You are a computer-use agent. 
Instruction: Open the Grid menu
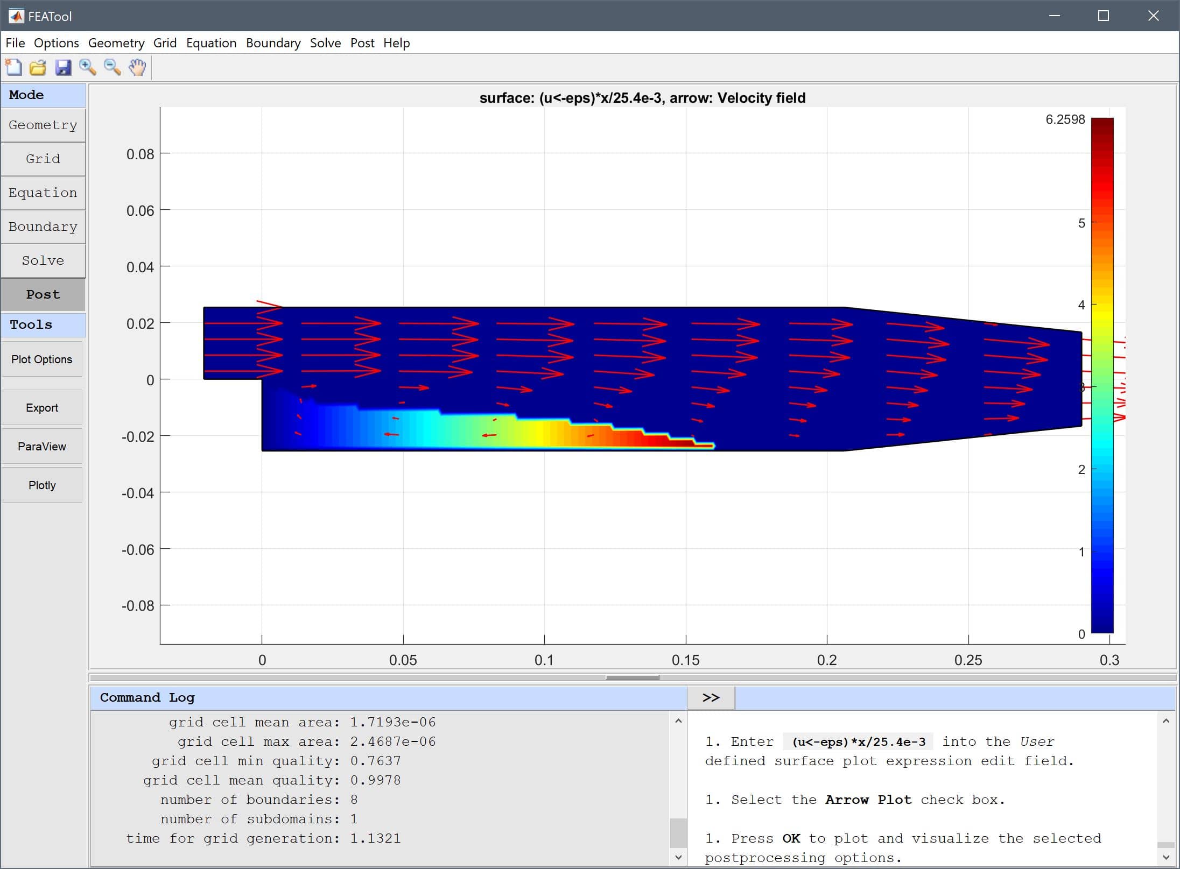point(165,43)
